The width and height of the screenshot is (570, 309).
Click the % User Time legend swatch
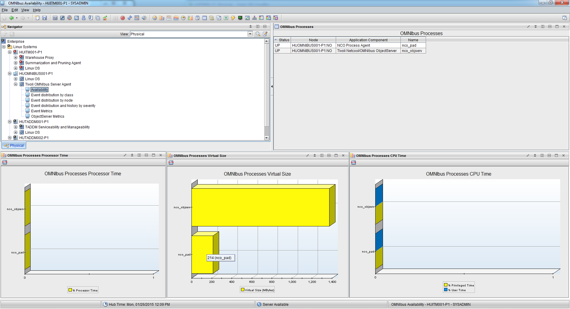pos(446,290)
